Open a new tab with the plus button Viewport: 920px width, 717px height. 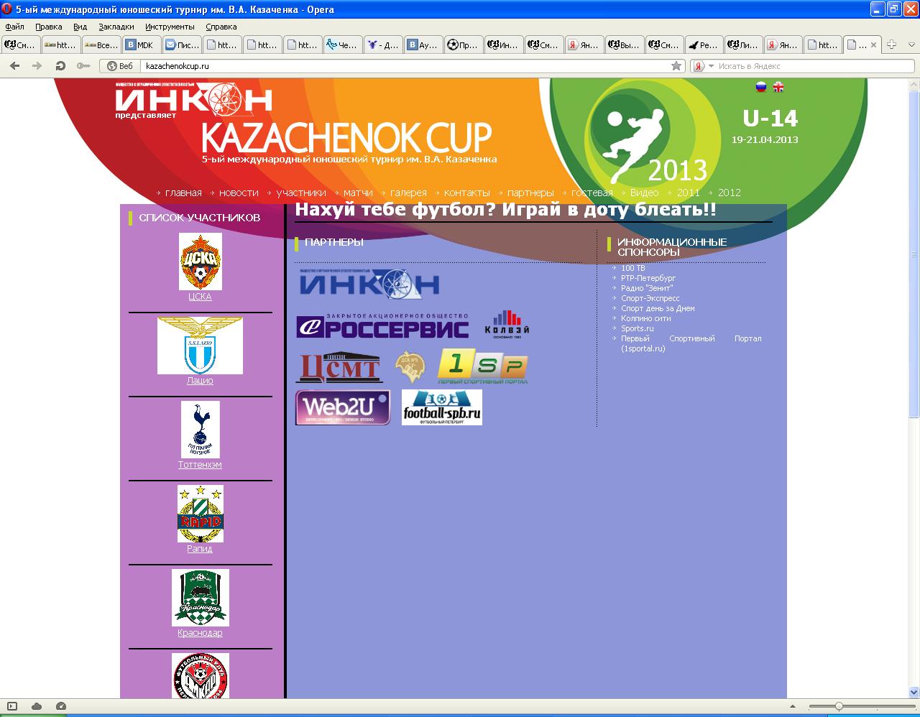[x=891, y=45]
